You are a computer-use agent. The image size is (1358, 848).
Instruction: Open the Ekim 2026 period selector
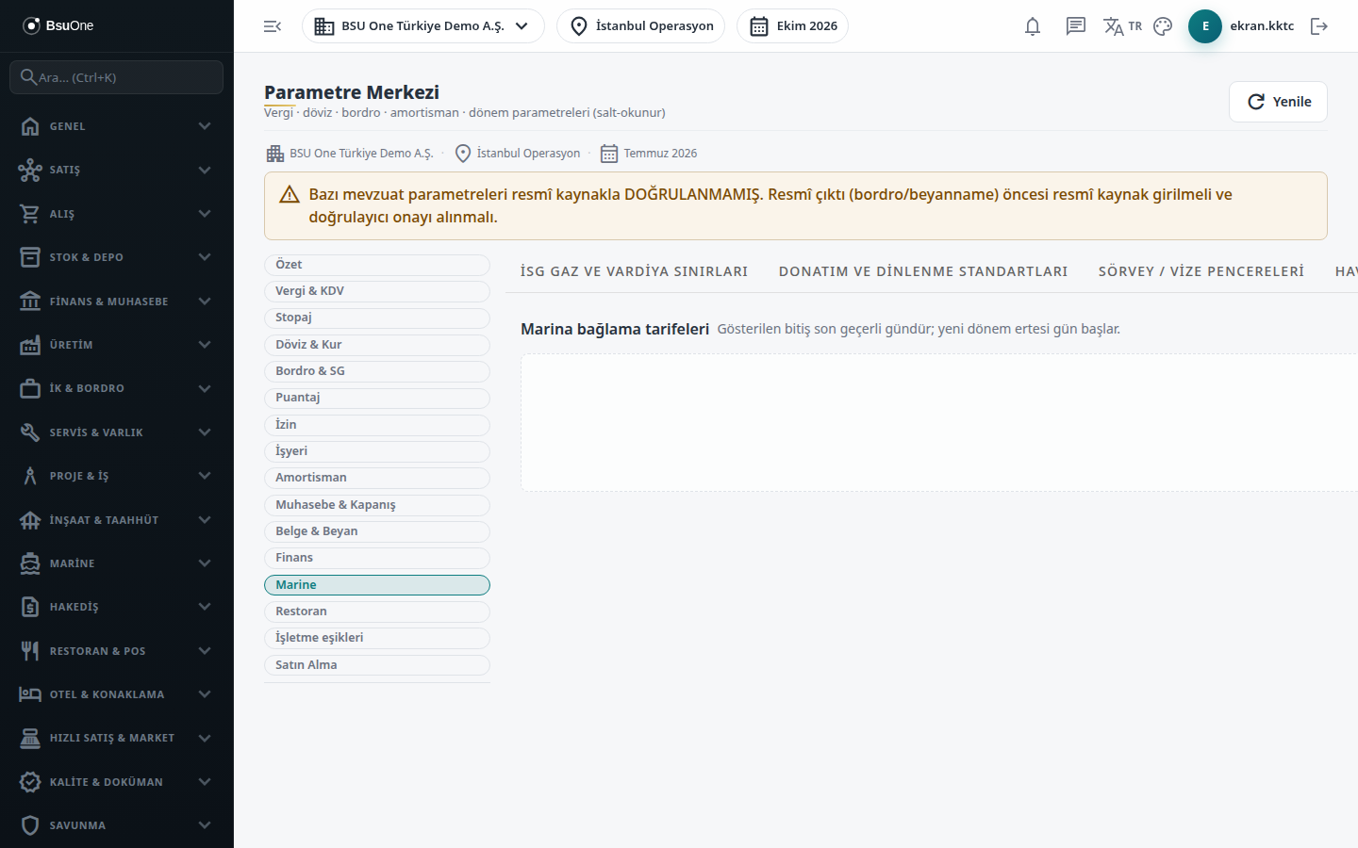792,26
